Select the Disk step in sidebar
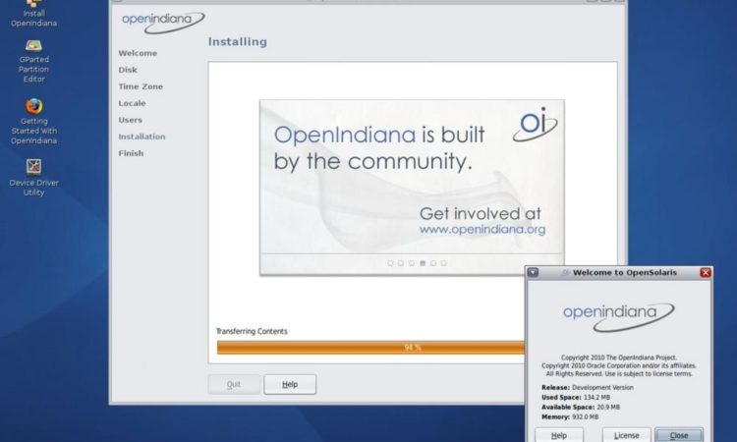The width and height of the screenshot is (737, 442). (x=128, y=70)
